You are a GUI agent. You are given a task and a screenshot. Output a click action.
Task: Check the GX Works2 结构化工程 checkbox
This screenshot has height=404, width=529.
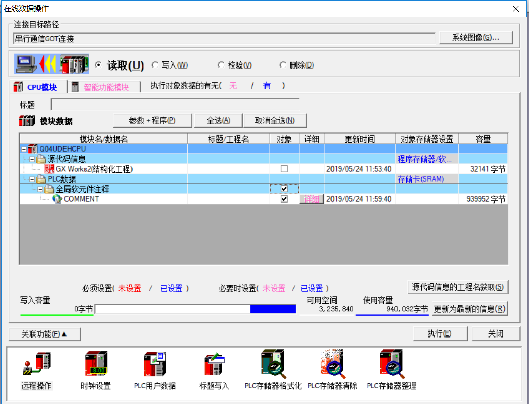click(x=284, y=169)
